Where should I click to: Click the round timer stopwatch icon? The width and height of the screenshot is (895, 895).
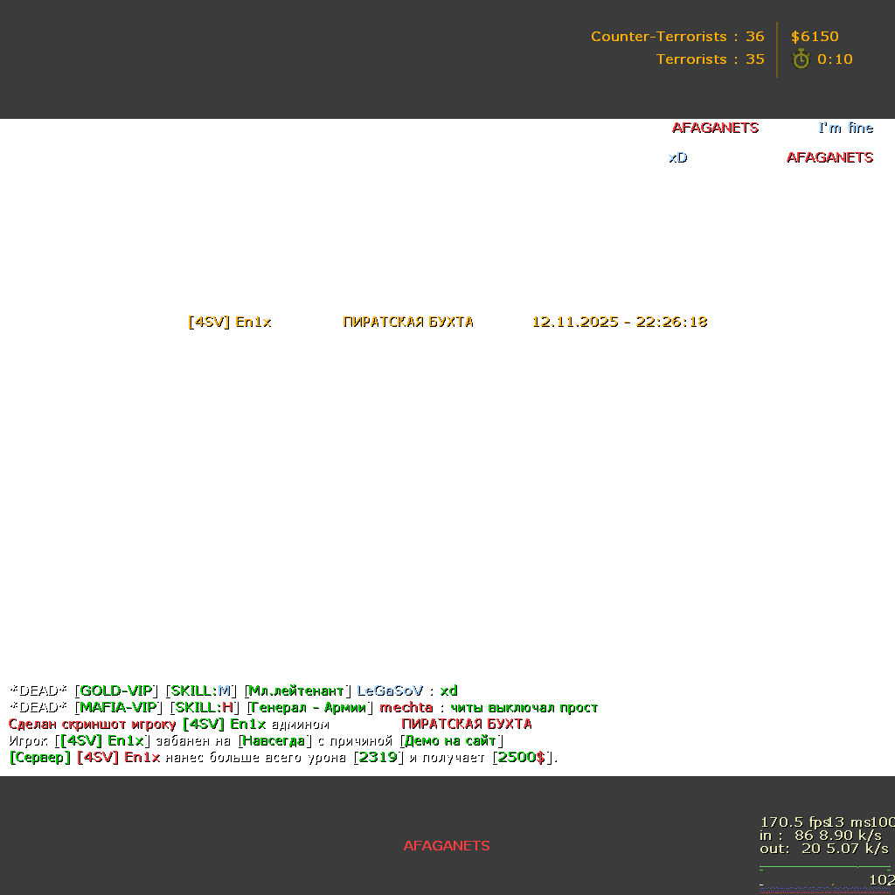801,59
